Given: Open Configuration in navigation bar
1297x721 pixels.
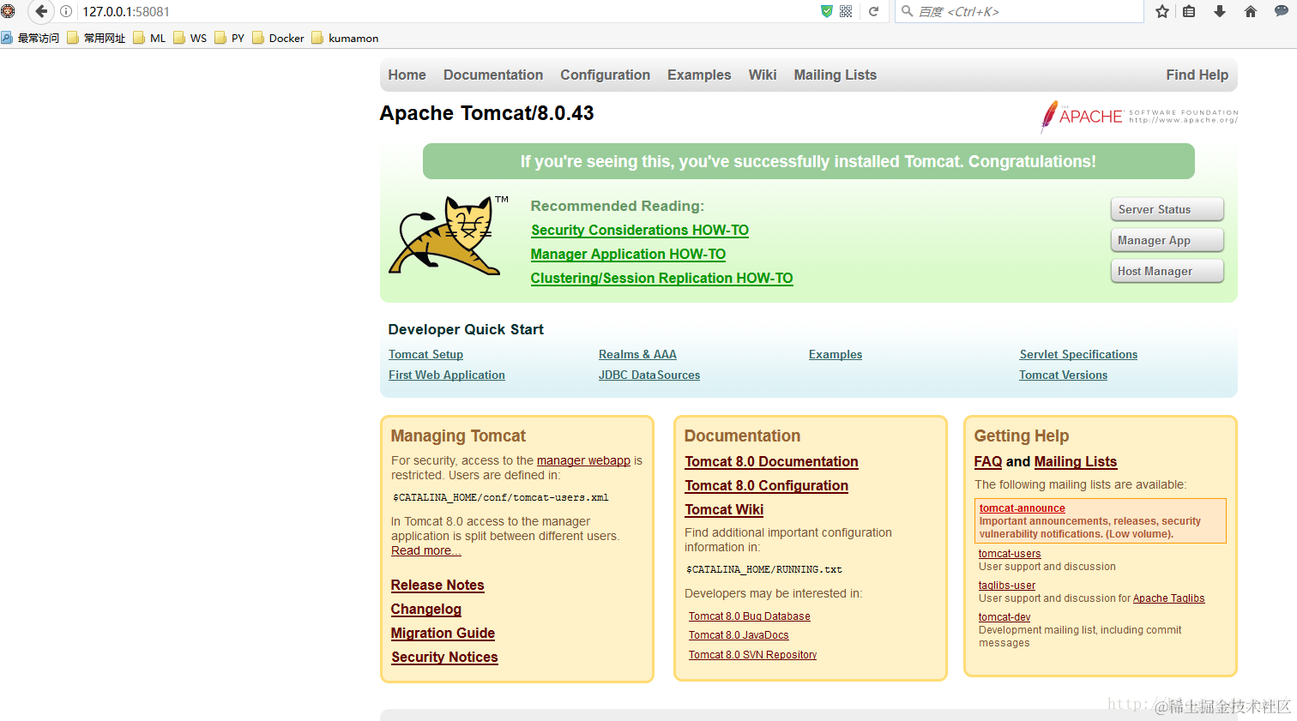Looking at the screenshot, I should (x=606, y=75).
